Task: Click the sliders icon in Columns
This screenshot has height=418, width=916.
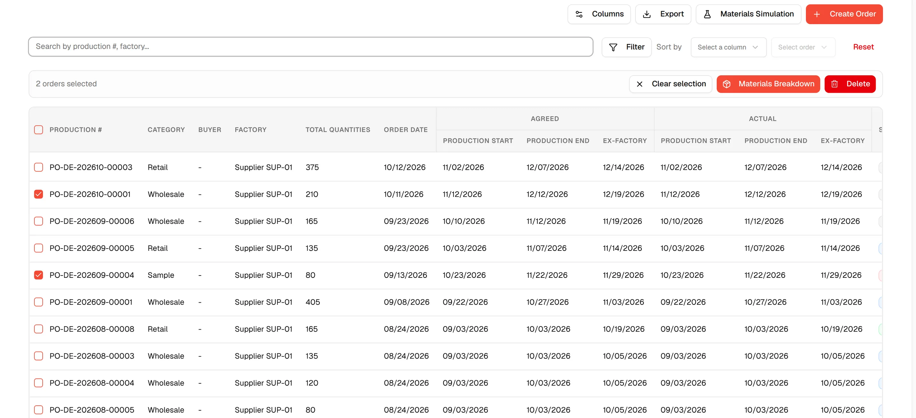Action: pyautogui.click(x=579, y=14)
